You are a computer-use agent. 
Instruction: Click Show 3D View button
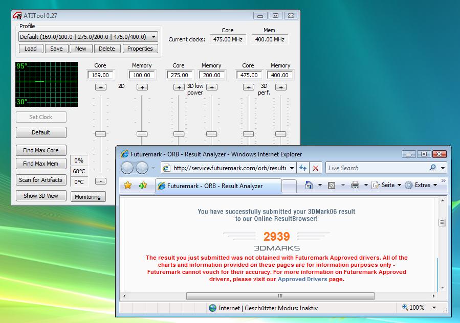click(x=41, y=196)
